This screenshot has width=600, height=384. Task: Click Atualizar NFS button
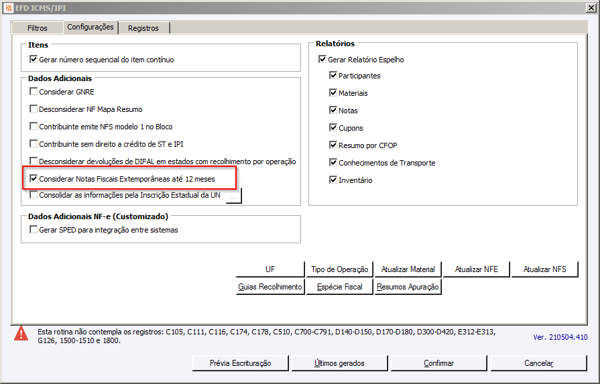544,269
